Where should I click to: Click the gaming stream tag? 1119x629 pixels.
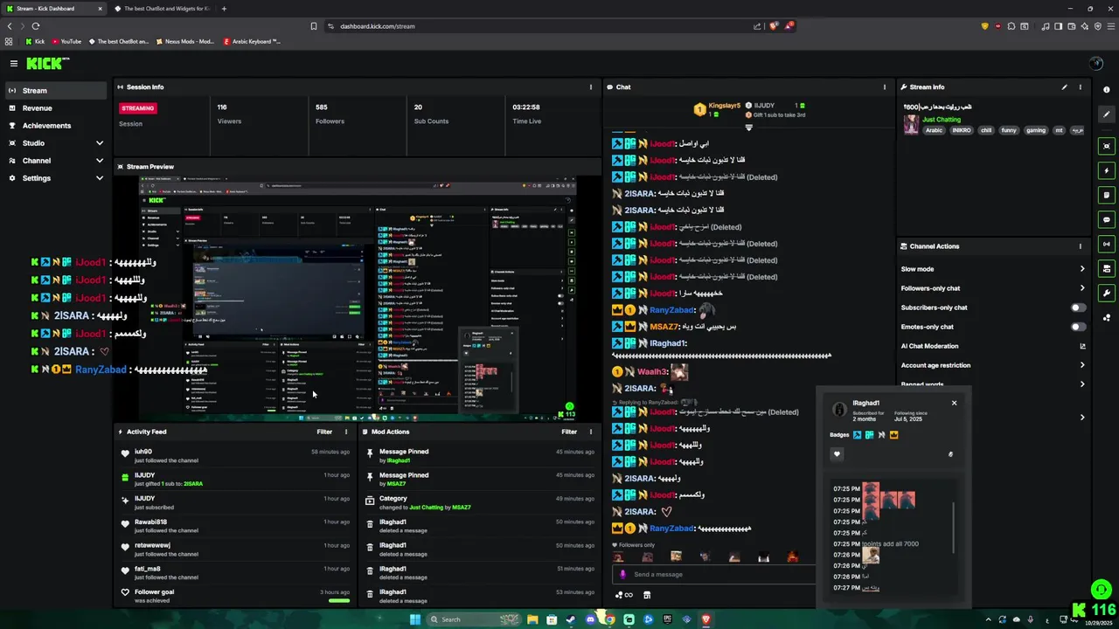(x=1036, y=130)
